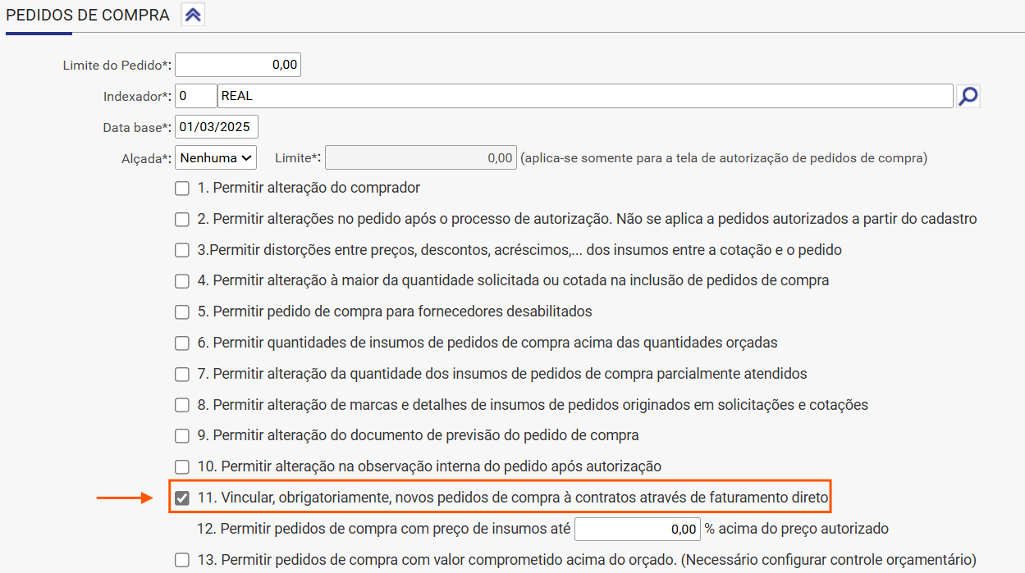
Task: Check option 3 distorções entre preços
Action: (x=182, y=251)
